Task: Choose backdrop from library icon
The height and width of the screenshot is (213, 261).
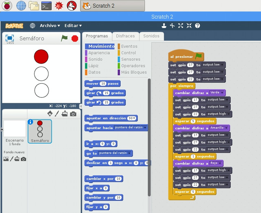Action: 6,159
